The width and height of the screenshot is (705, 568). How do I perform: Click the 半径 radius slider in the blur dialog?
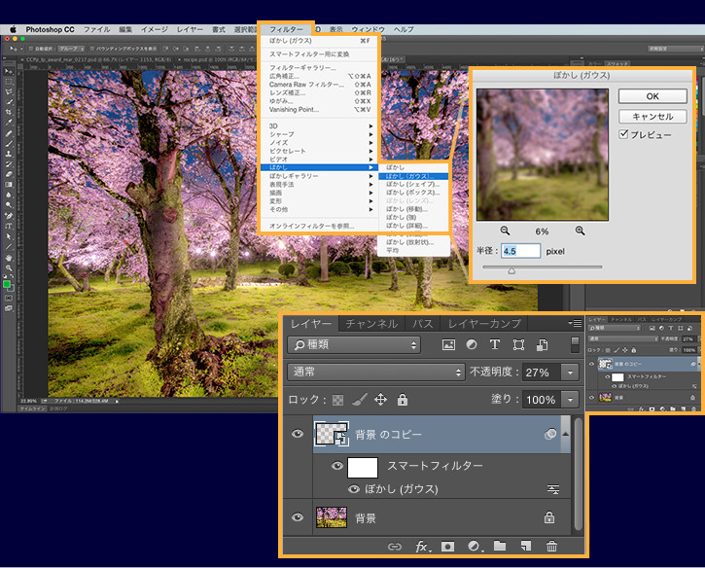point(543,267)
